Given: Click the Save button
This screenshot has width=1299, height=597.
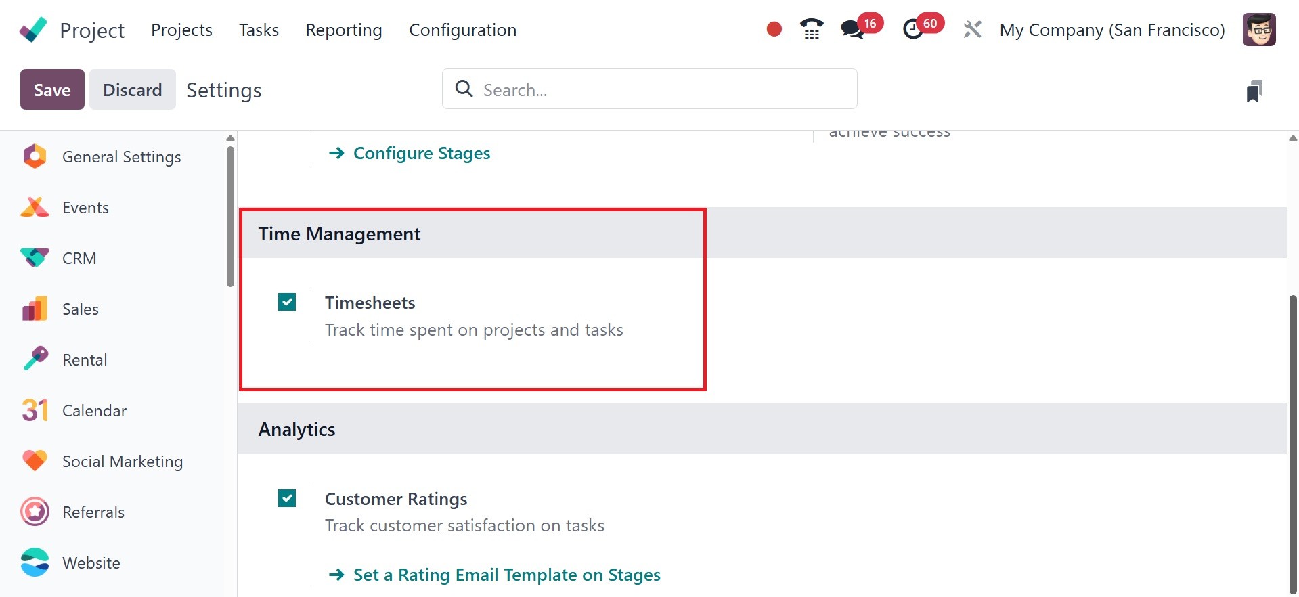Looking at the screenshot, I should [x=52, y=89].
